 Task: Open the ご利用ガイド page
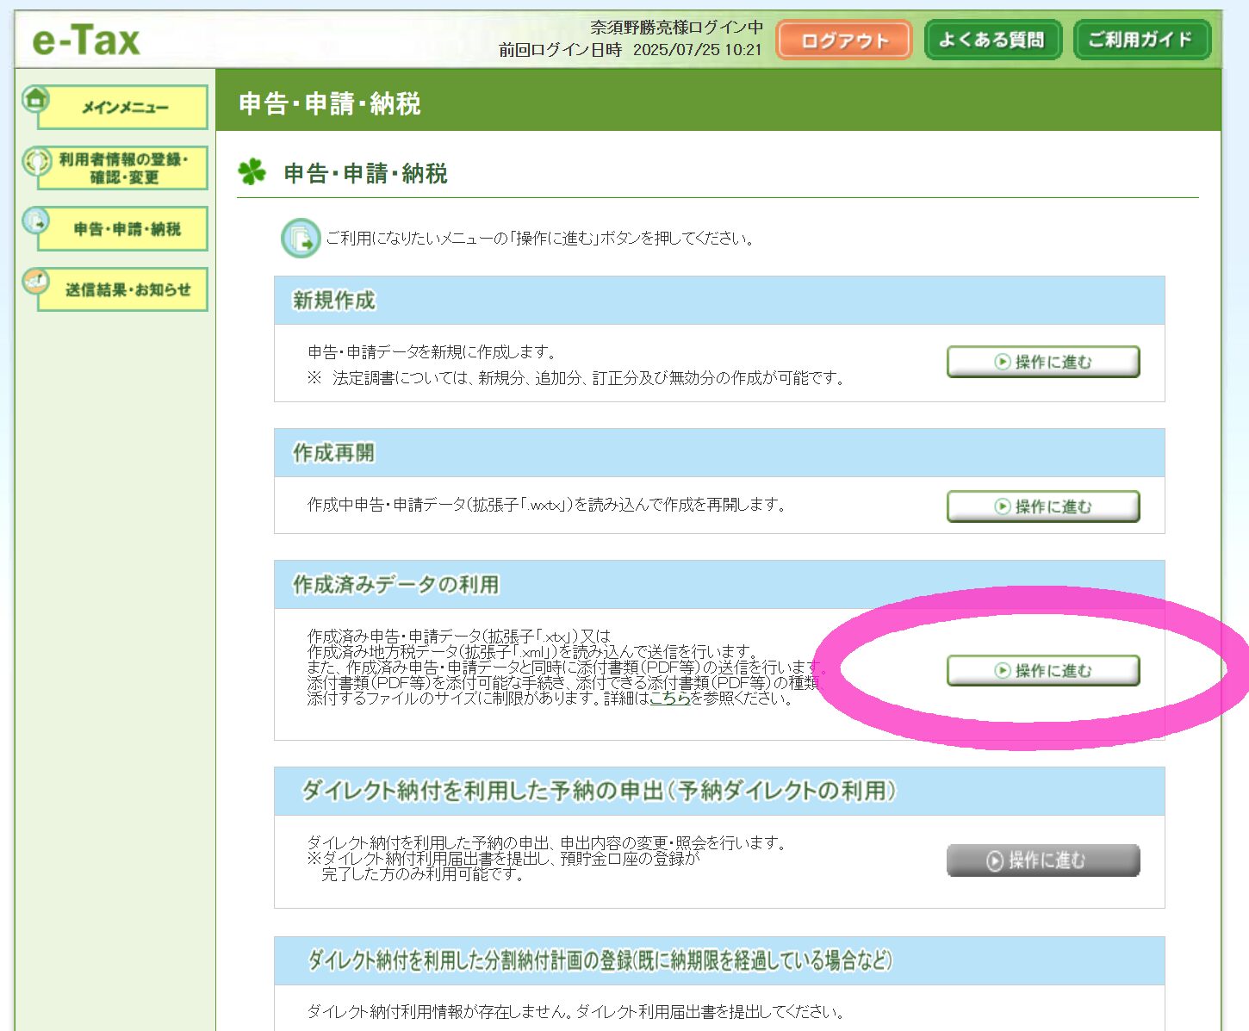click(x=1141, y=40)
